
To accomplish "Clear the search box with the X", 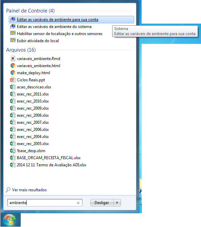I will click(78, 203).
